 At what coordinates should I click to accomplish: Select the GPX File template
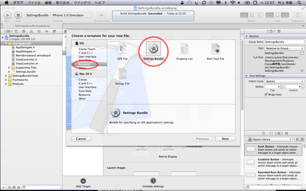tap(122, 51)
